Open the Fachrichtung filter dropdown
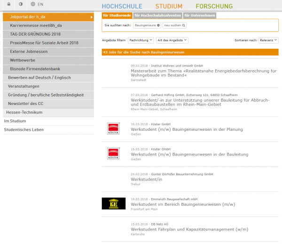This screenshot has height=246, width=282. click(x=141, y=40)
